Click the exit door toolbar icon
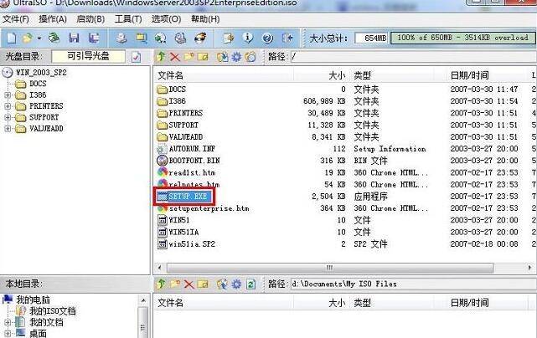 click(x=287, y=38)
